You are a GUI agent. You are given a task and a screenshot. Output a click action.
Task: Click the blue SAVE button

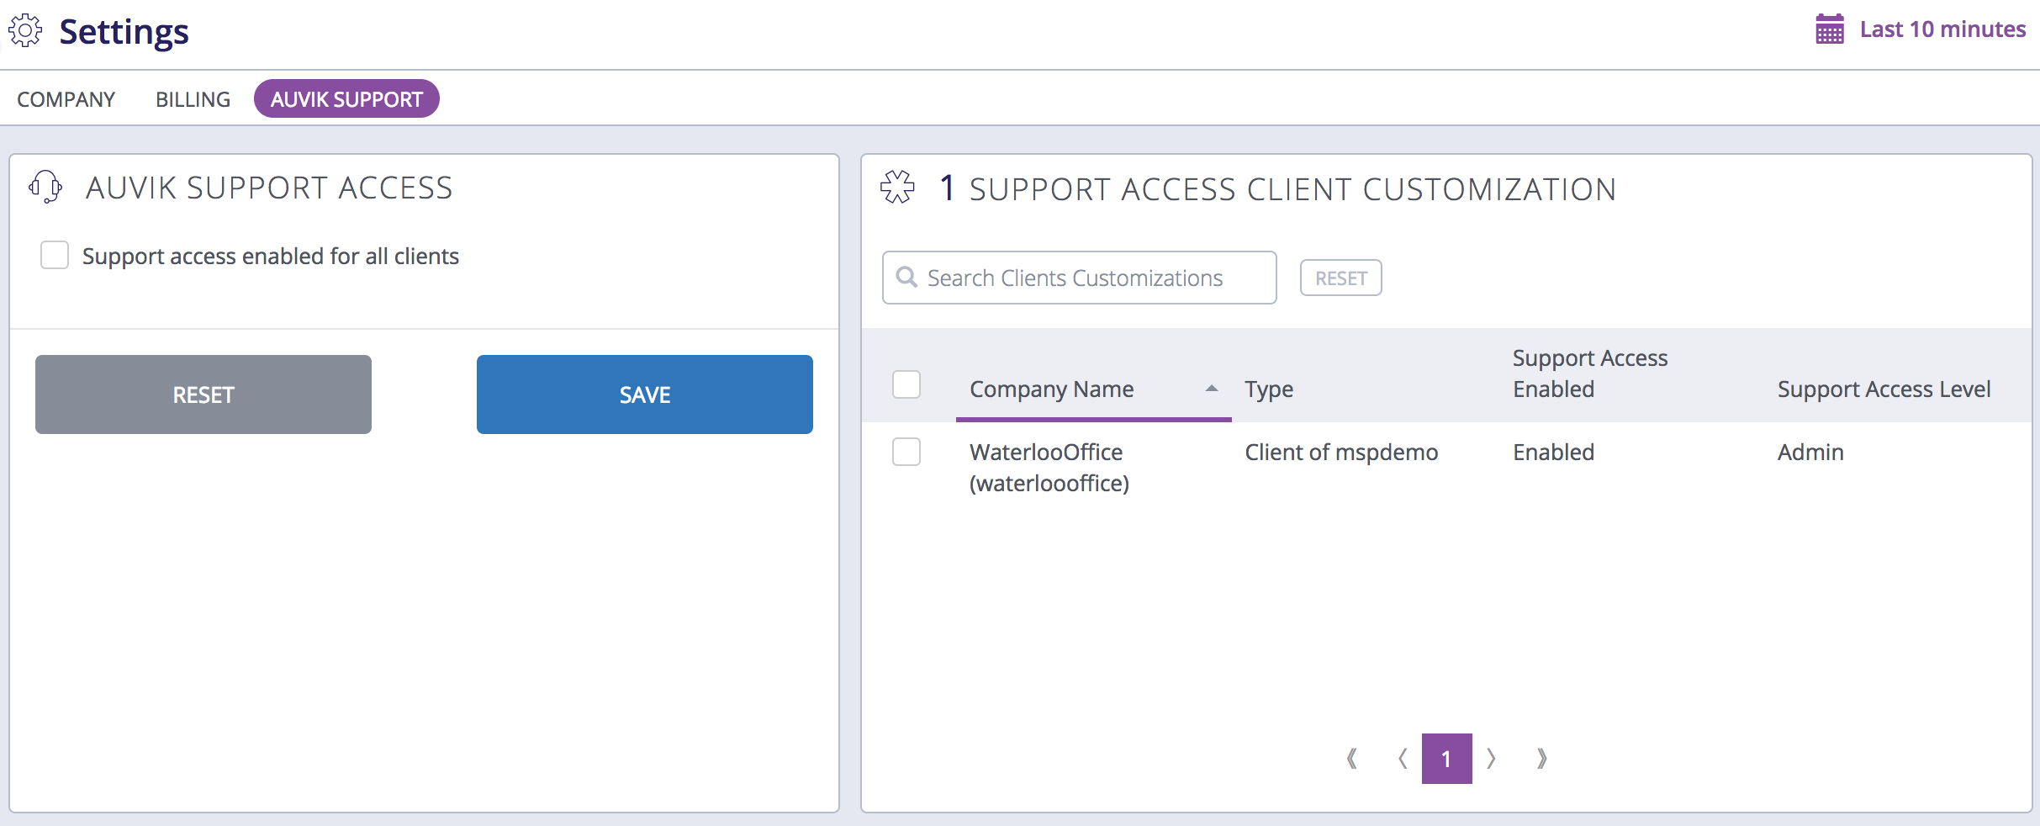click(644, 394)
